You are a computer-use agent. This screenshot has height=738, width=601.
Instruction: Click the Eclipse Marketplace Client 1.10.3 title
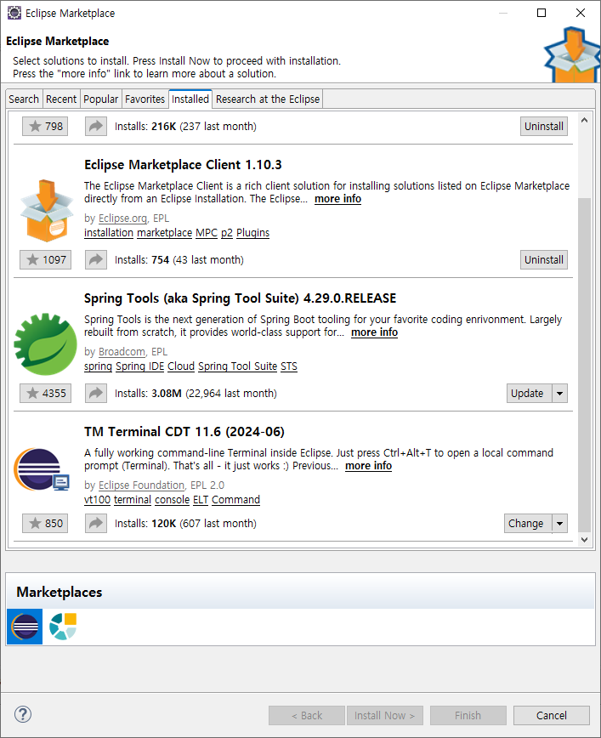183,165
